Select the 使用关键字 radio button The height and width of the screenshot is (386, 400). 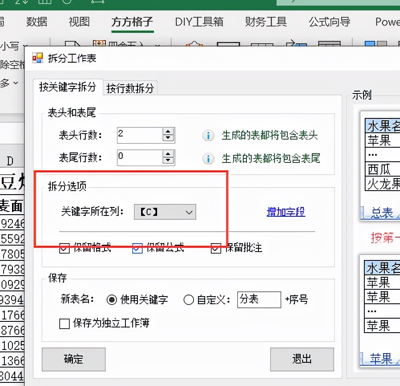[112, 300]
